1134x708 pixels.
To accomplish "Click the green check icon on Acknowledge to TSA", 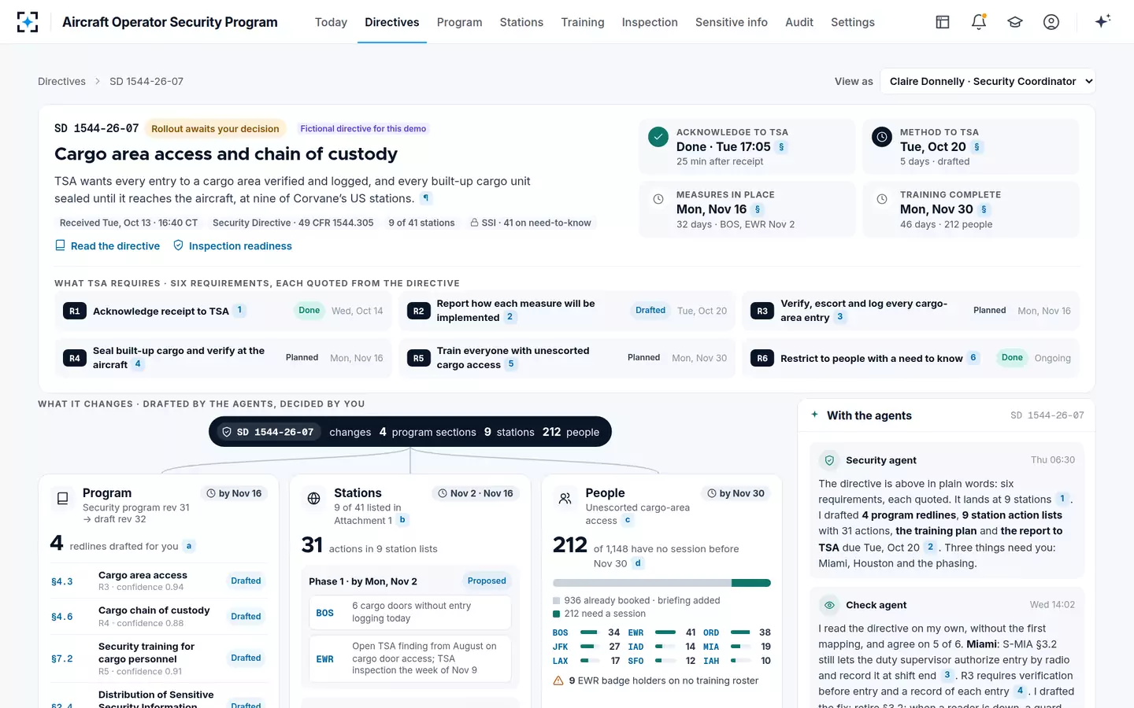I will pos(658,137).
